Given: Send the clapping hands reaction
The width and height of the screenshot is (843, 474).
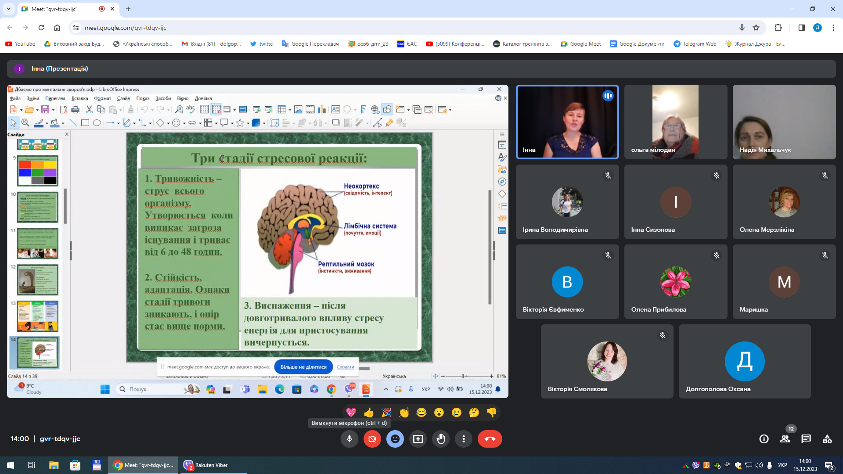Looking at the screenshot, I should [x=404, y=413].
